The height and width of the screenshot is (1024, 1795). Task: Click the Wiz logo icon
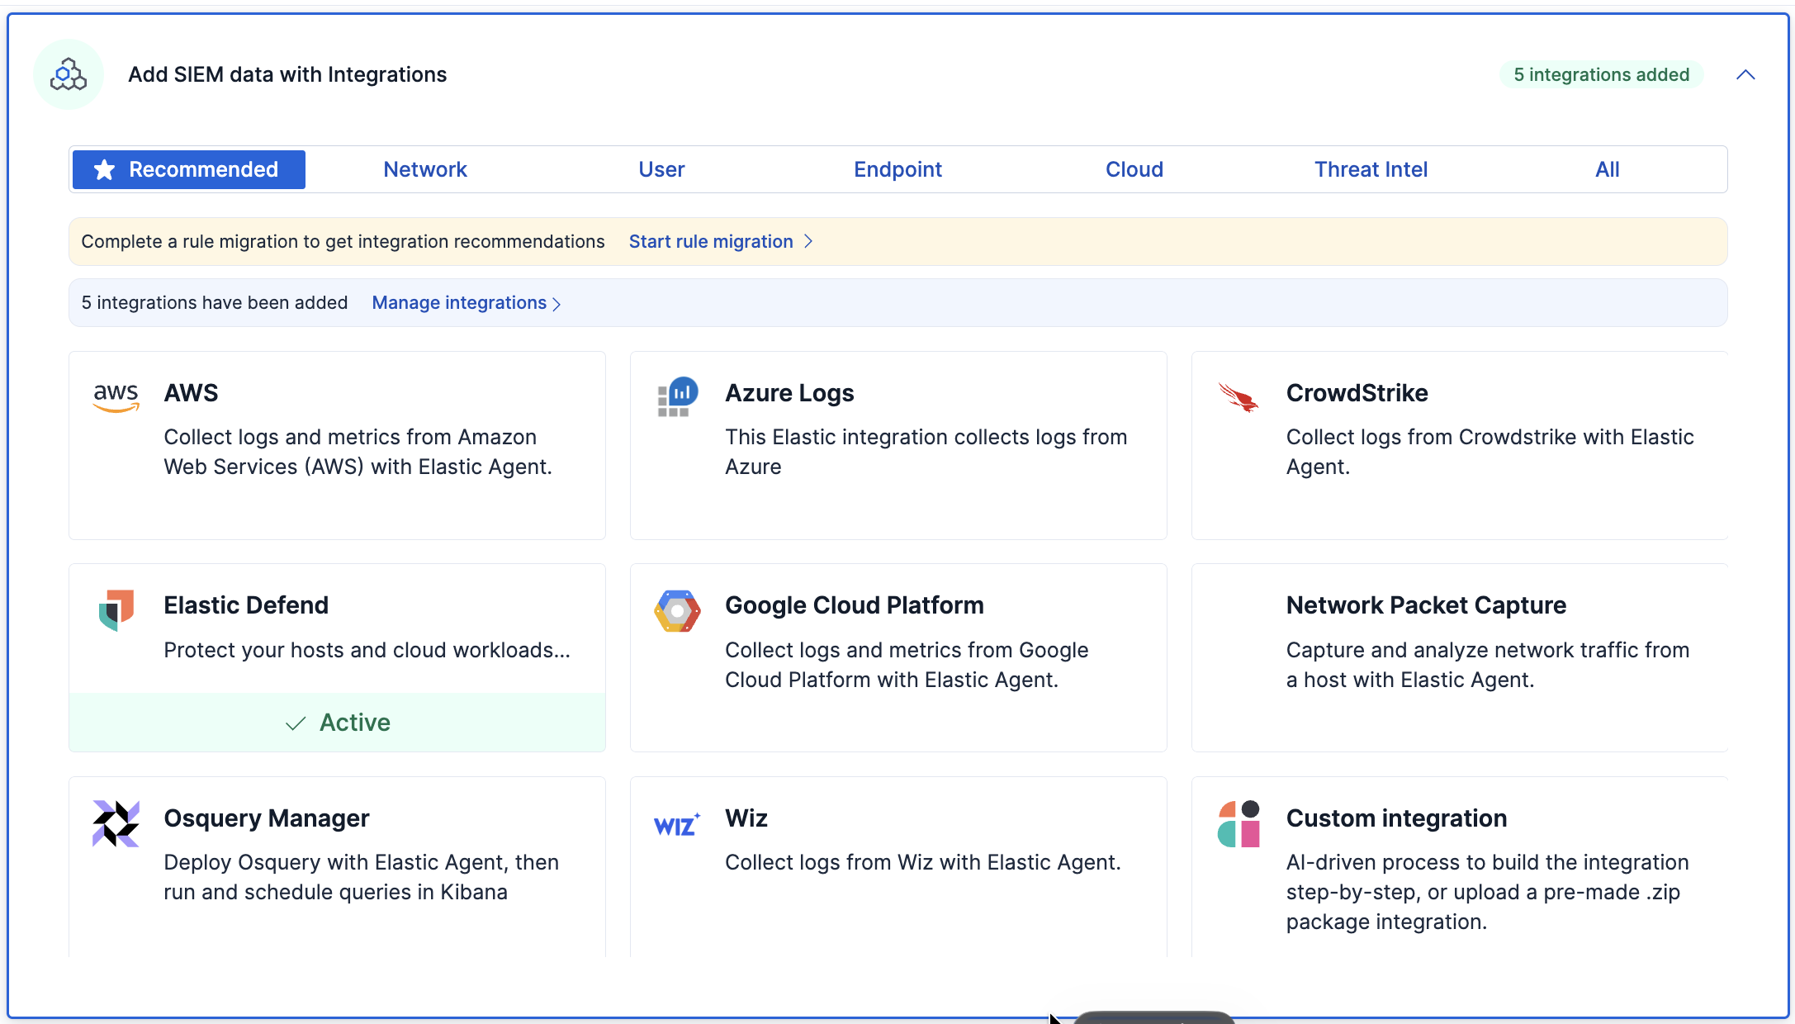coord(678,824)
